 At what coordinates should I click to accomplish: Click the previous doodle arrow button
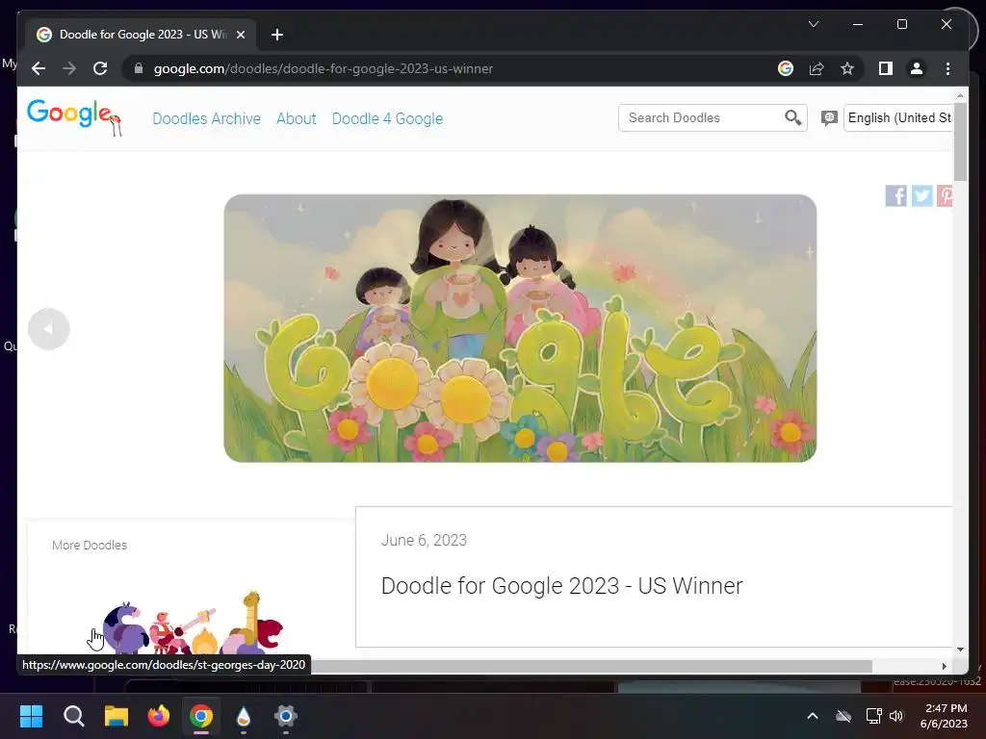pyautogui.click(x=48, y=329)
